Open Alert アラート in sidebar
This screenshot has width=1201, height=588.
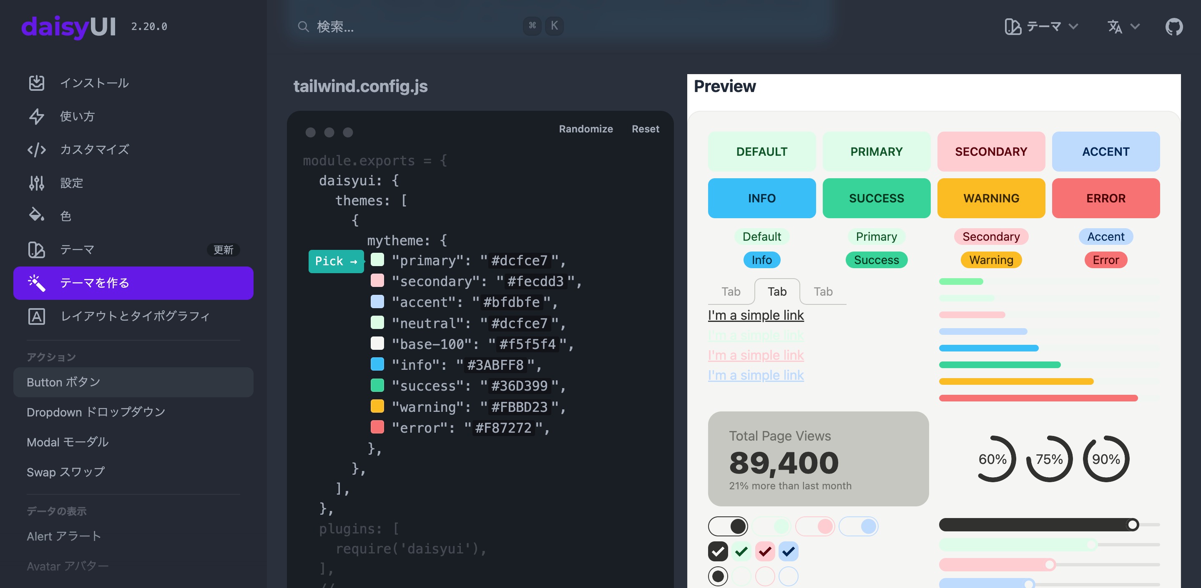coord(133,536)
